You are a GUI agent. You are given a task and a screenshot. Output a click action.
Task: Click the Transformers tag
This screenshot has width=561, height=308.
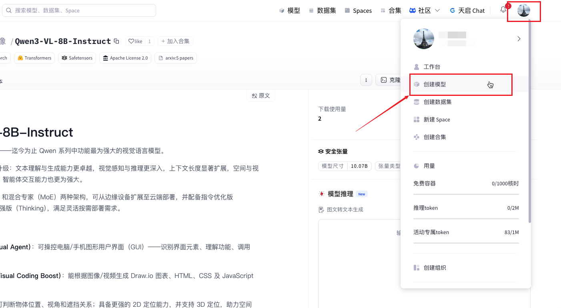coord(34,58)
